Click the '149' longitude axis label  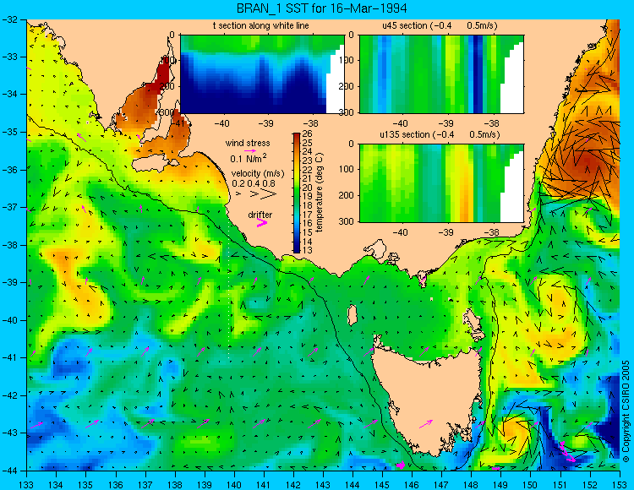click(501, 484)
